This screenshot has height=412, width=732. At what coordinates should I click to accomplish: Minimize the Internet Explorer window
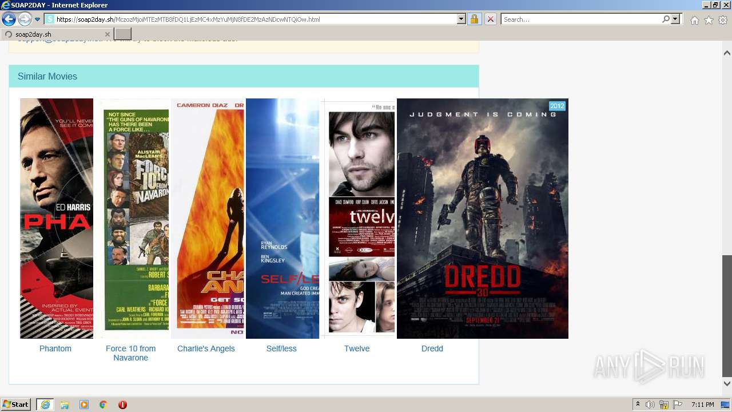tap(706, 5)
